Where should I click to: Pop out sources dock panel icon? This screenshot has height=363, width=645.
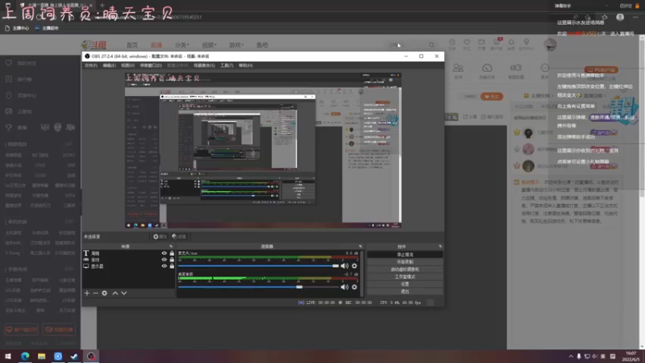[171, 247]
